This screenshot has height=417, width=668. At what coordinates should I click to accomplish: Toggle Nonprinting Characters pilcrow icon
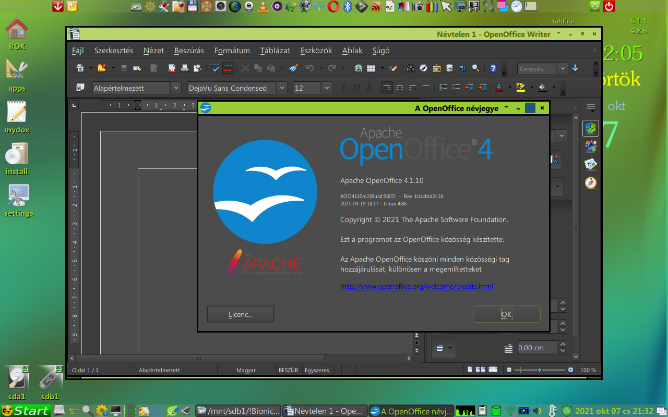tap(463, 68)
